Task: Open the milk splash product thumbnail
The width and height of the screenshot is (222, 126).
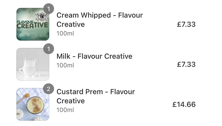Action: point(33,64)
